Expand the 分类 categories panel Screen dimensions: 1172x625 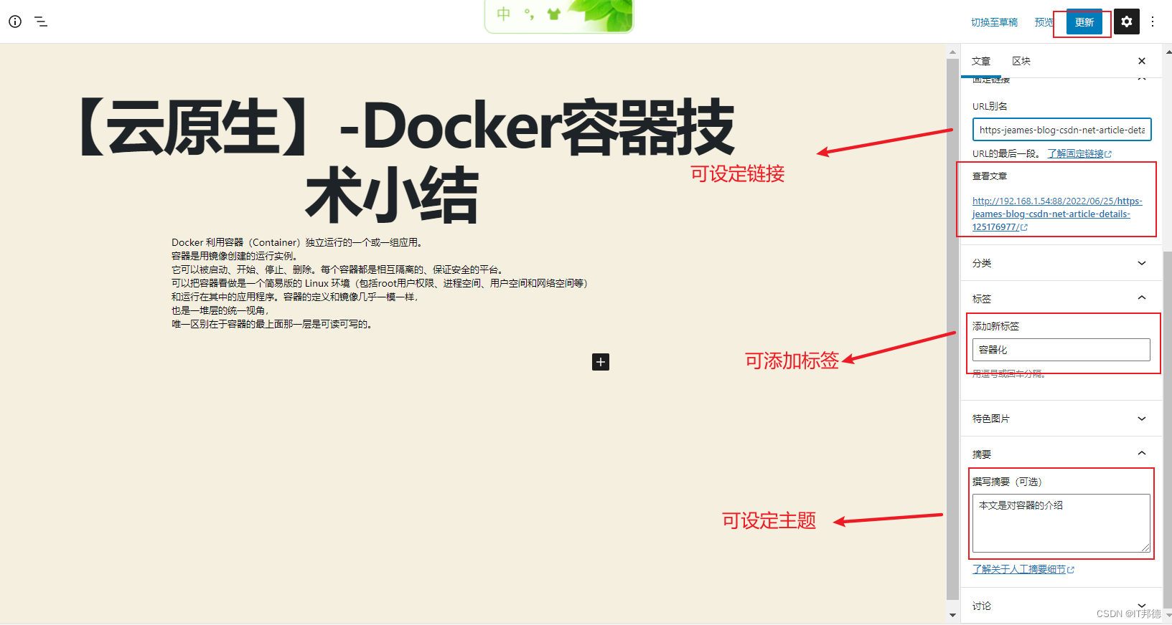coord(1061,263)
